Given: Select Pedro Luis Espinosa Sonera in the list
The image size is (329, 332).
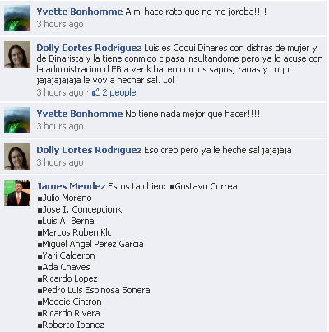Looking at the screenshot, I should [x=96, y=290].
